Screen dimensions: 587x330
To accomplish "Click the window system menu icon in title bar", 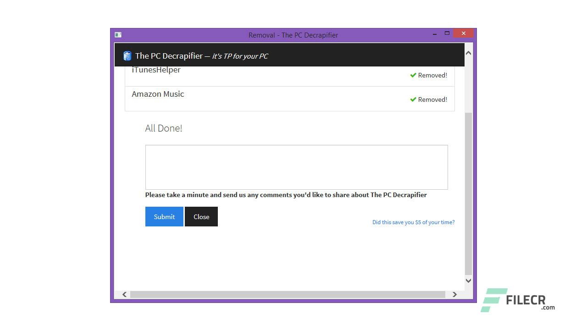I will point(118,35).
